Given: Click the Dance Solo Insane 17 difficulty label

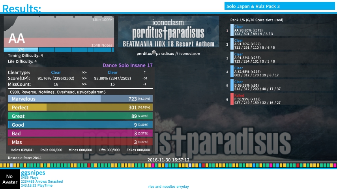Looking at the screenshot, I should [x=127, y=66].
